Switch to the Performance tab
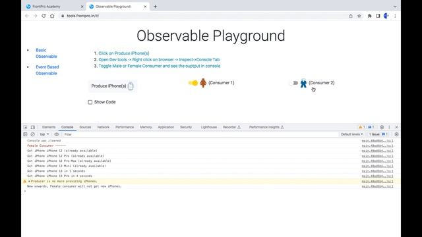The width and height of the screenshot is (422, 237). [x=125, y=127]
